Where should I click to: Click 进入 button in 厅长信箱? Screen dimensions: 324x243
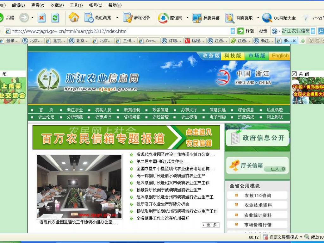(275, 169)
